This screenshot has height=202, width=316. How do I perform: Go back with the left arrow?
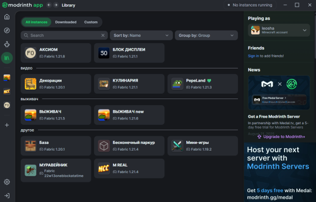[49, 5]
